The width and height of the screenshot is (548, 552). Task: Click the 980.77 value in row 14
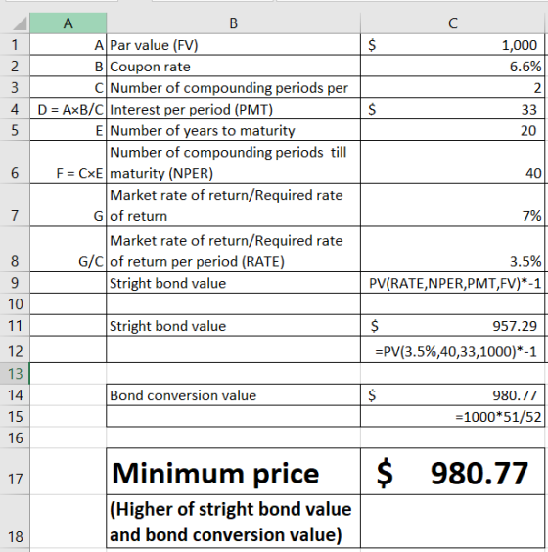point(453,395)
